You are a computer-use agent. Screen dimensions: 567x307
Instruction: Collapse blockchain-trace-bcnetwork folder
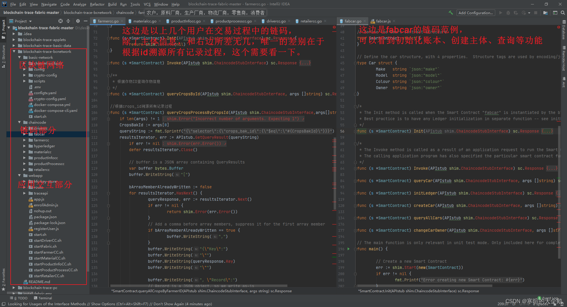click(14, 52)
